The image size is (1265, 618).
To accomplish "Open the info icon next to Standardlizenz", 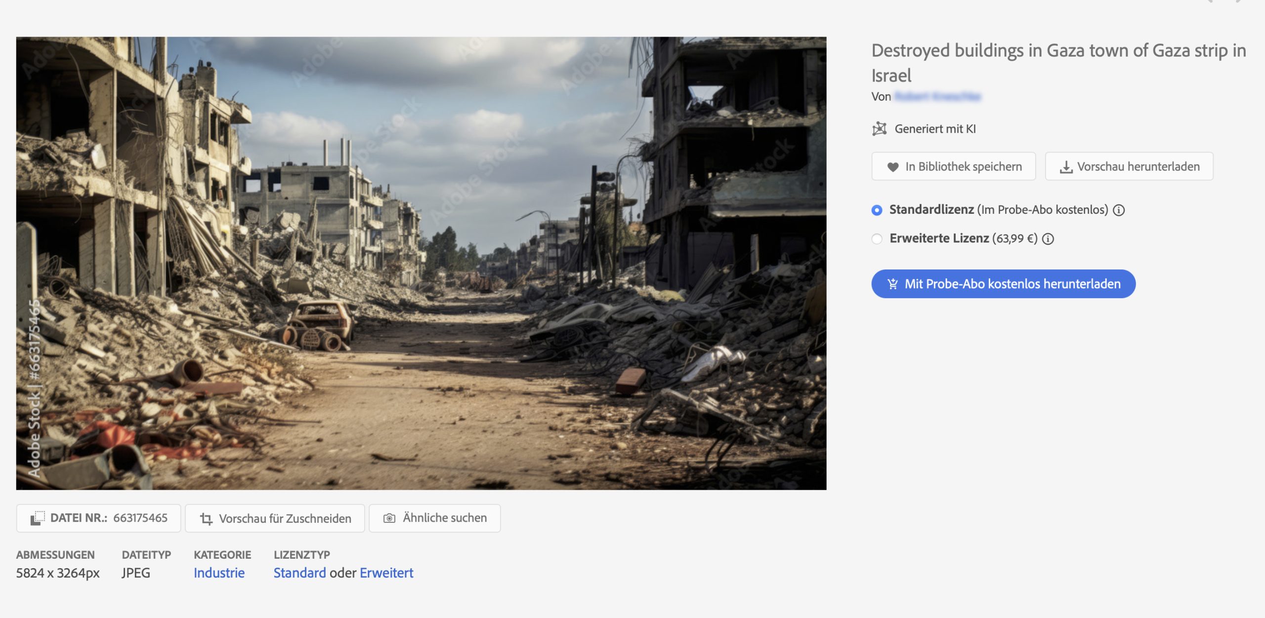I will (x=1119, y=210).
